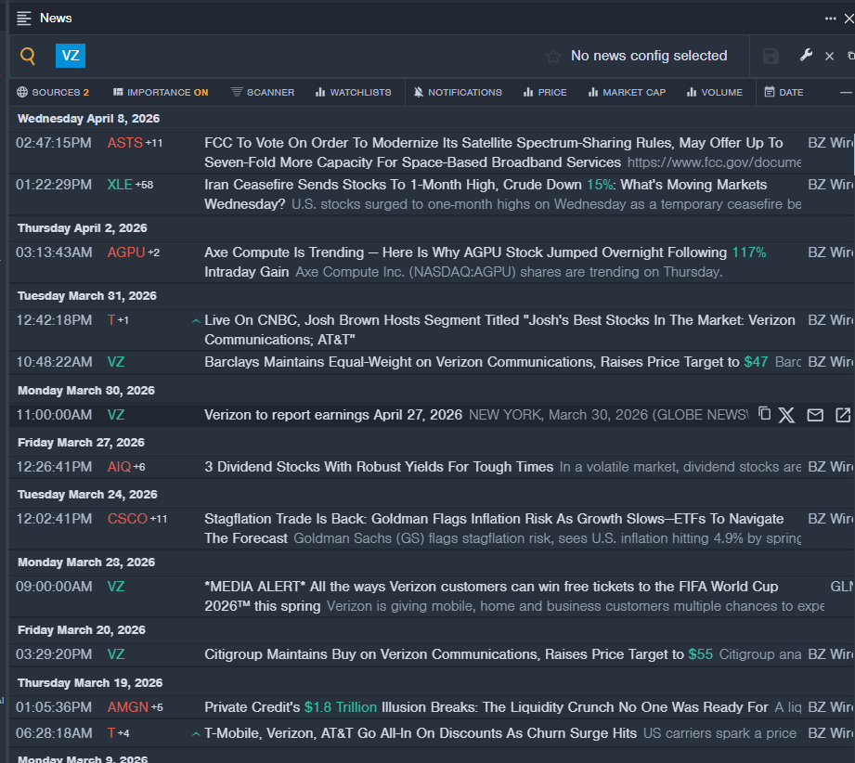This screenshot has width=855, height=763.
Task: Select the VZ symbol search tag
Action: pos(71,56)
